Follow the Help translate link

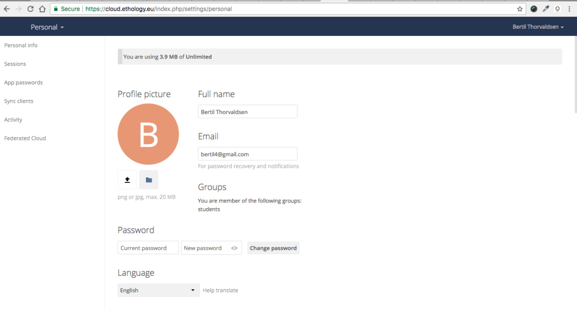coord(220,290)
